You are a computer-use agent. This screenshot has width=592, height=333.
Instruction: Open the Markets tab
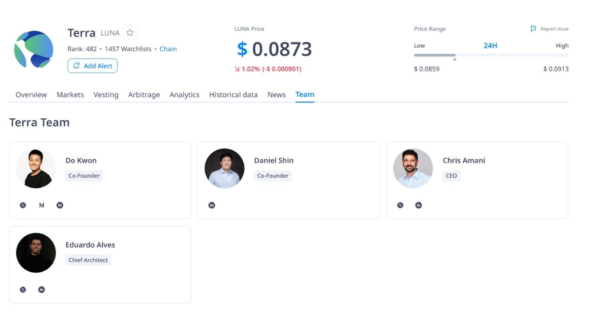tap(70, 95)
